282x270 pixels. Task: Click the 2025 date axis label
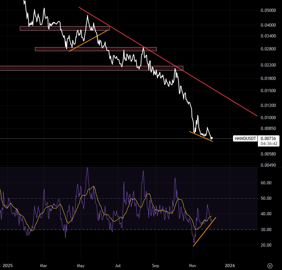coord(8,266)
